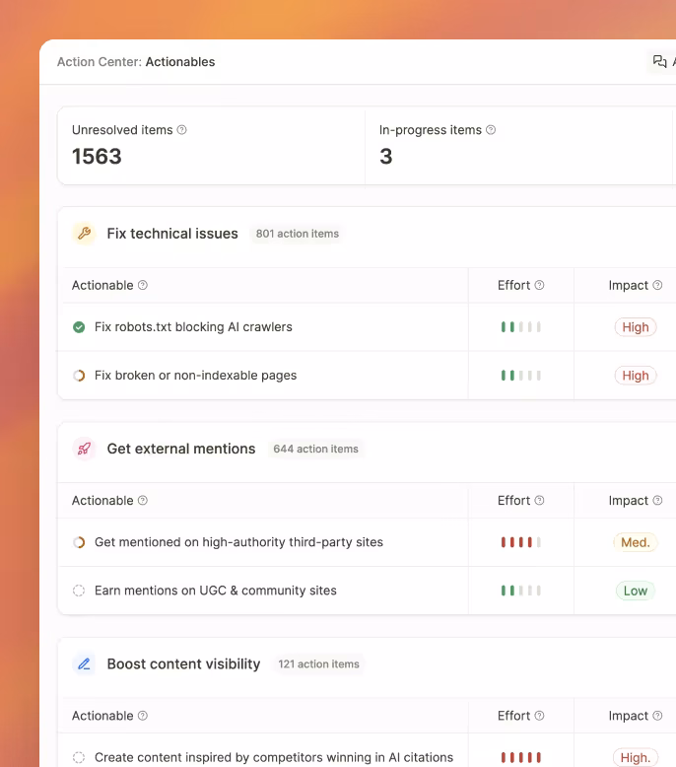This screenshot has height=767, width=676.
Task: Toggle the in-progress status circle for broken pages
Action: [79, 376]
